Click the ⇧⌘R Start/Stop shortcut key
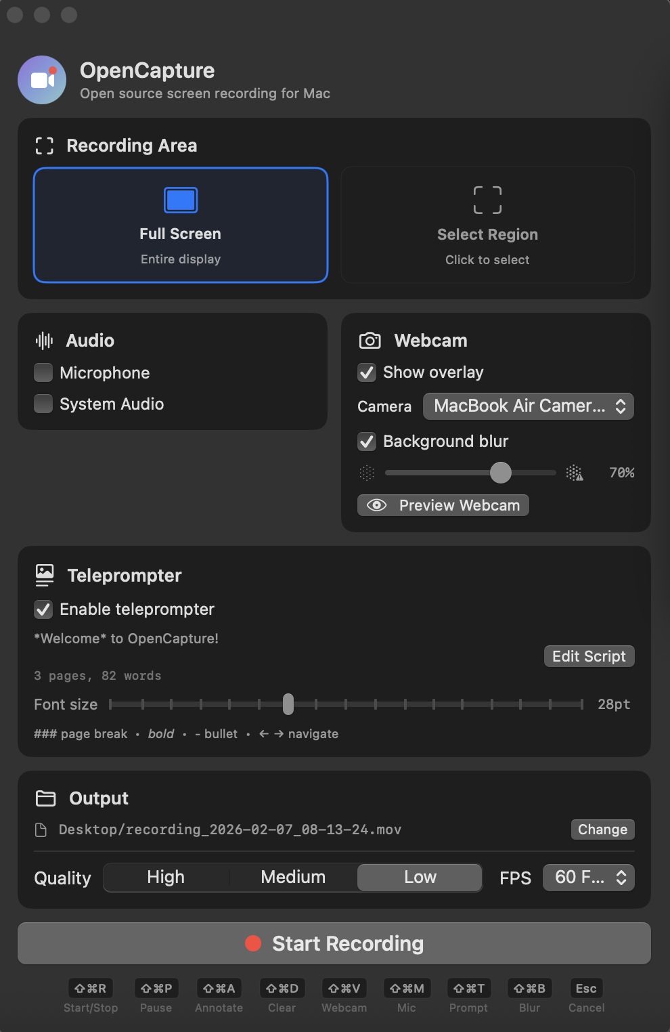670x1032 pixels. click(x=91, y=989)
